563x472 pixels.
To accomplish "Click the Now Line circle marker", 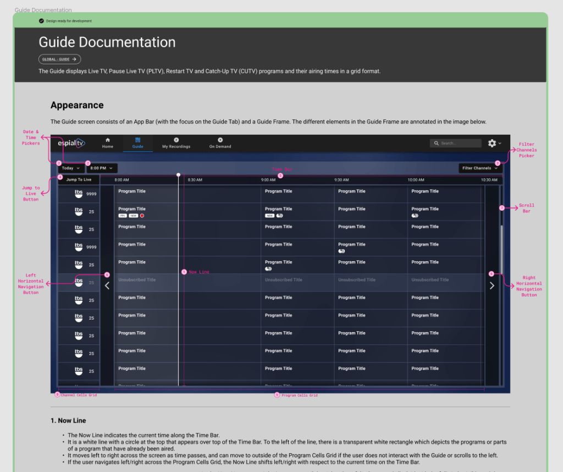I will click(178, 175).
